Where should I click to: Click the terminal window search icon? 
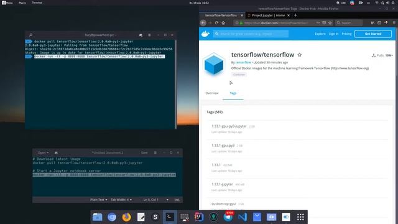(30, 35)
